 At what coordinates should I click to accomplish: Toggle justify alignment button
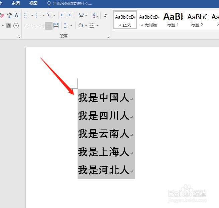click(49, 26)
